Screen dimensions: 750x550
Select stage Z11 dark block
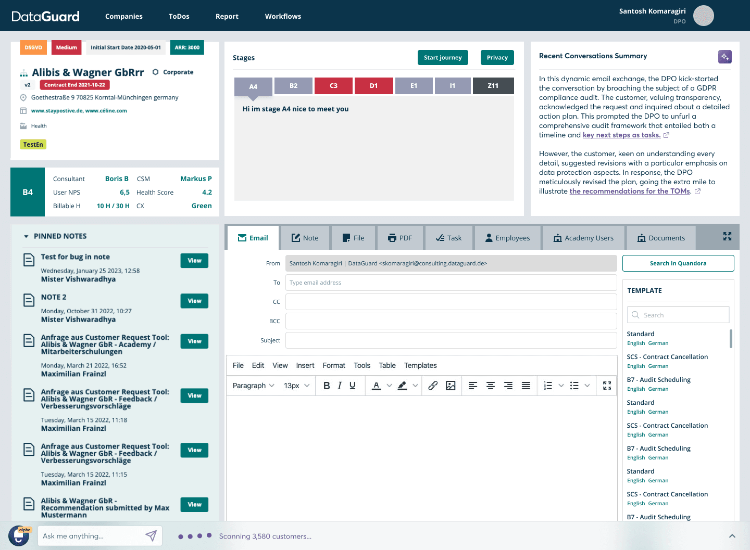click(x=493, y=86)
